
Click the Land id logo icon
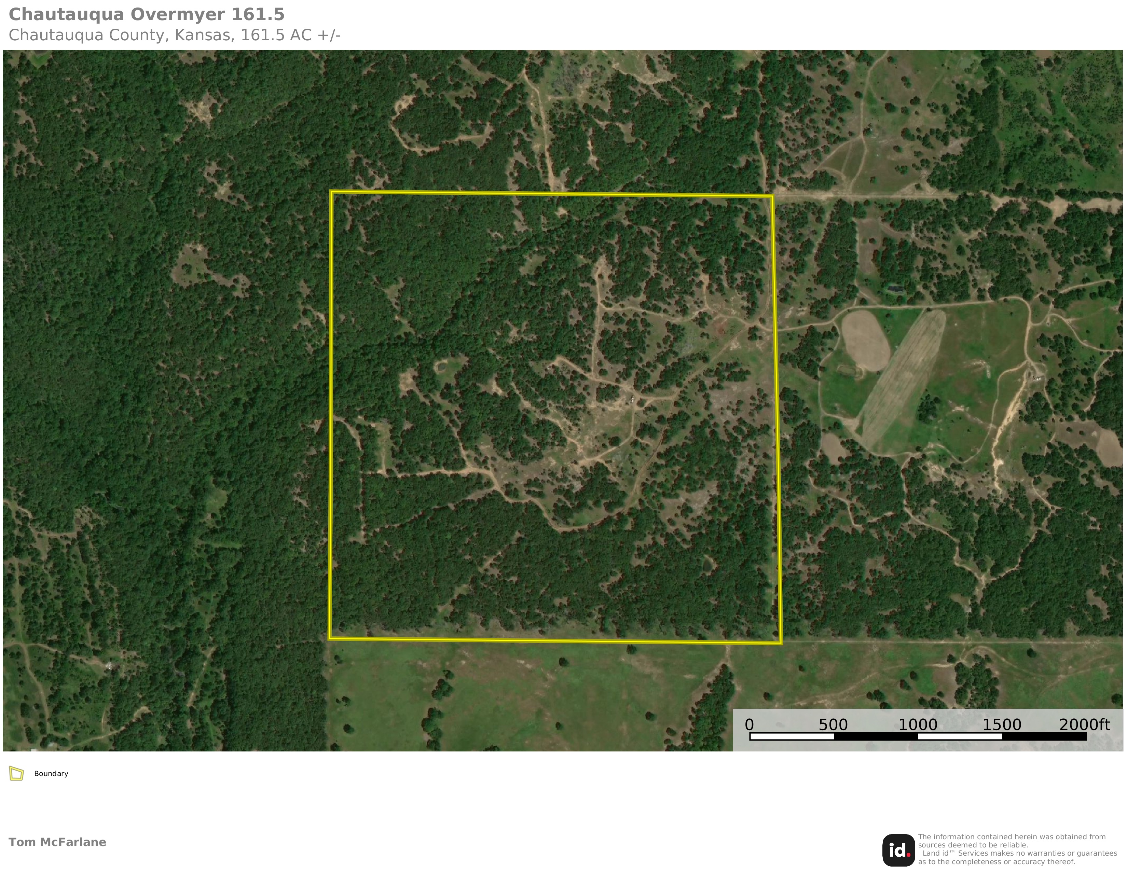pyautogui.click(x=898, y=850)
